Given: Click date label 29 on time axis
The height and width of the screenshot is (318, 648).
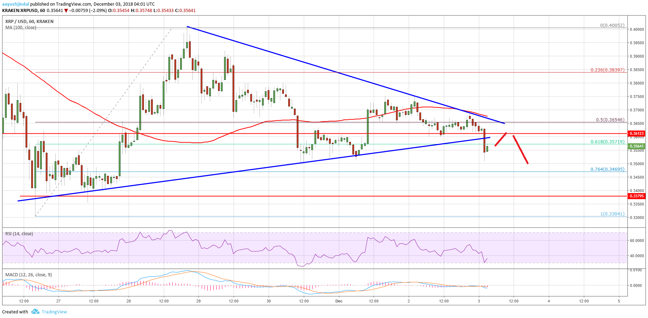Looking at the screenshot, I should click(199, 301).
